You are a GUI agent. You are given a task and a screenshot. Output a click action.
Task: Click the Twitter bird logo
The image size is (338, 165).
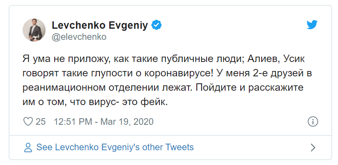pos(312,25)
